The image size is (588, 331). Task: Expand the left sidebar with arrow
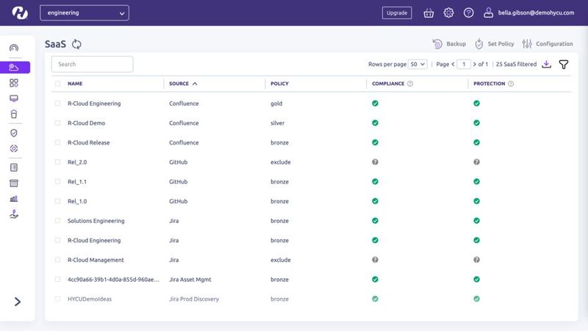coord(18,301)
